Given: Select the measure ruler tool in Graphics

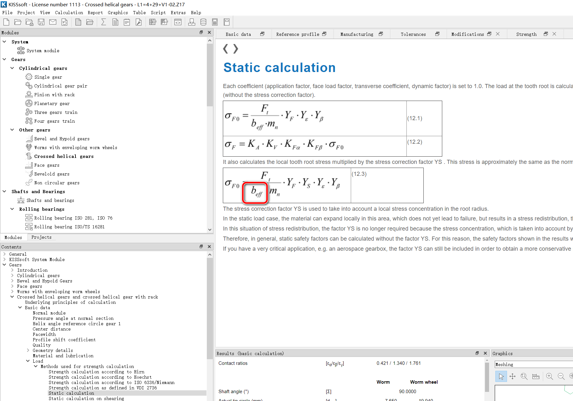Looking at the screenshot, I should coord(536,376).
